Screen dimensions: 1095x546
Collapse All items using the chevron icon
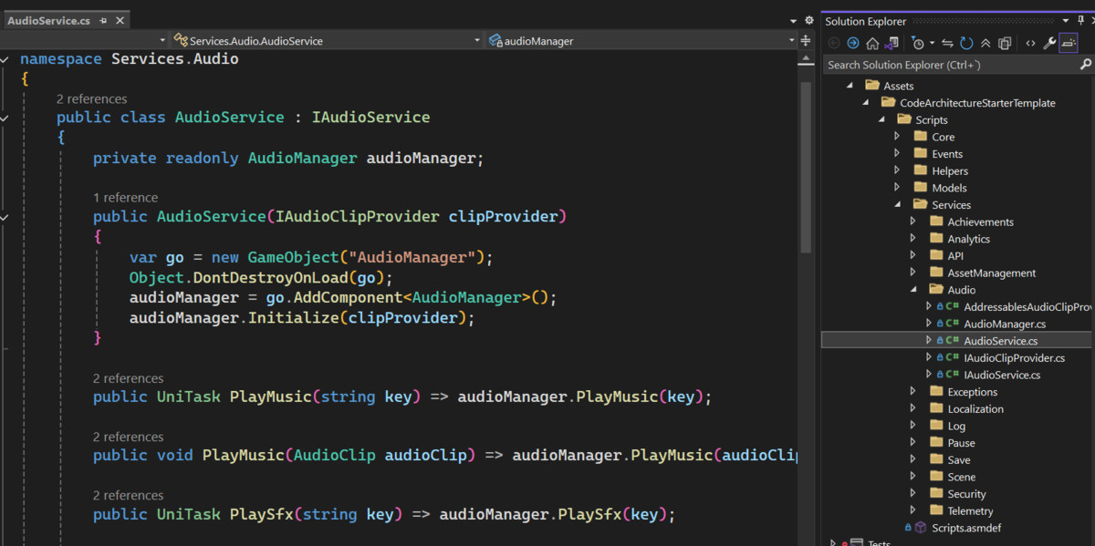pos(985,42)
